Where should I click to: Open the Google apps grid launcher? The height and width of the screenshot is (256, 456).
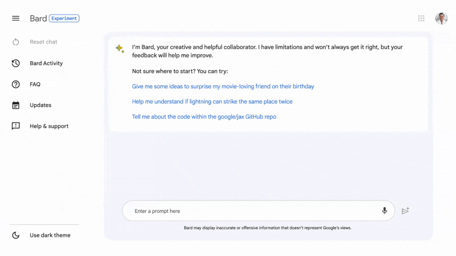tap(421, 18)
